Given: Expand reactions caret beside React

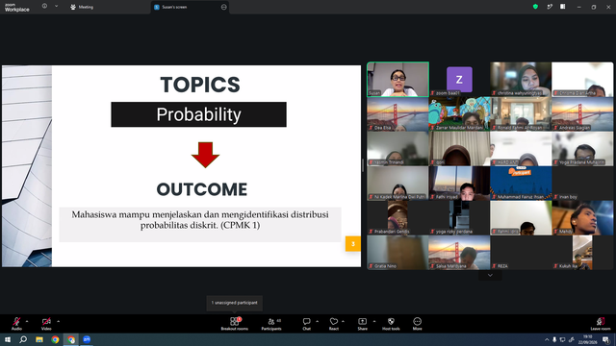Looking at the screenshot, I should point(343,321).
